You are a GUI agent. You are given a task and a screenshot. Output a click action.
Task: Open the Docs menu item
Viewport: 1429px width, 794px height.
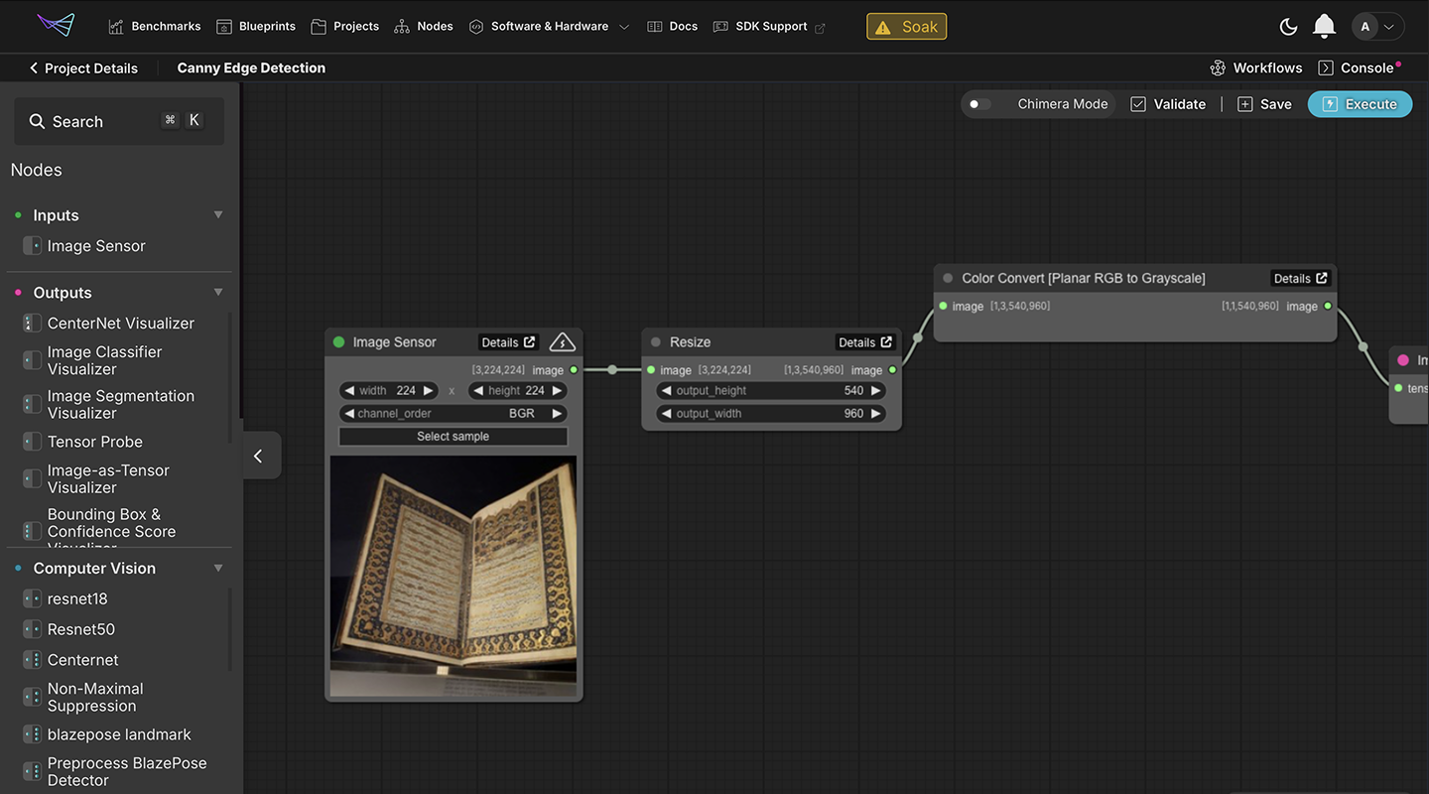pos(673,27)
